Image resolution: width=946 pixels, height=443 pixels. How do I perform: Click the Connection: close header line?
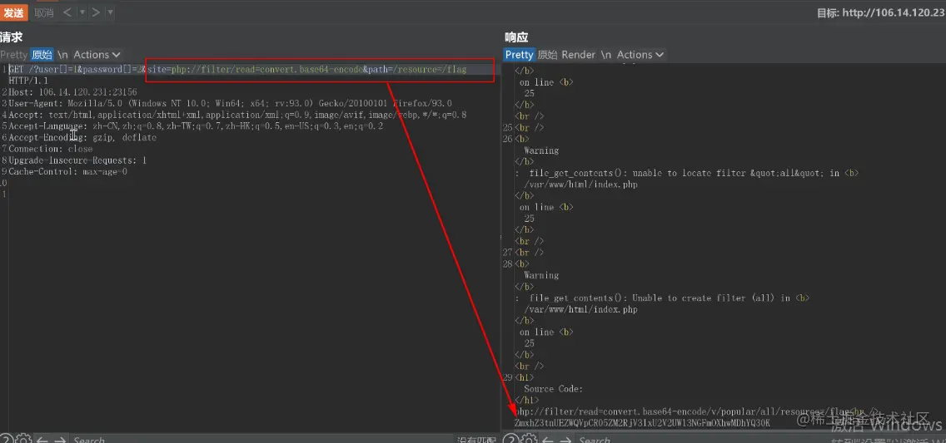[x=51, y=149]
